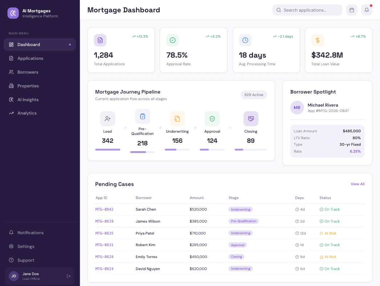This screenshot has width=380, height=286.
Task: Click the Michael Rivera name
Action: click(x=323, y=105)
